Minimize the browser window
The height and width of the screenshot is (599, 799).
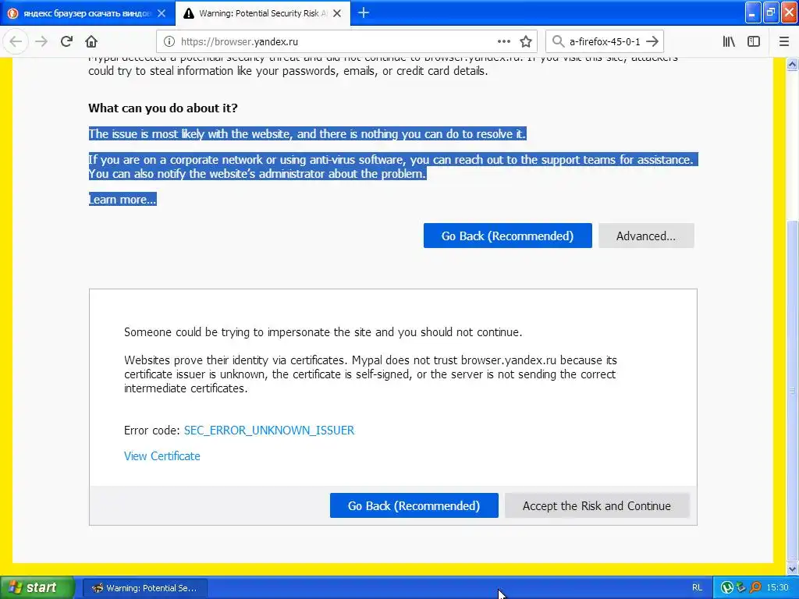[753, 12]
